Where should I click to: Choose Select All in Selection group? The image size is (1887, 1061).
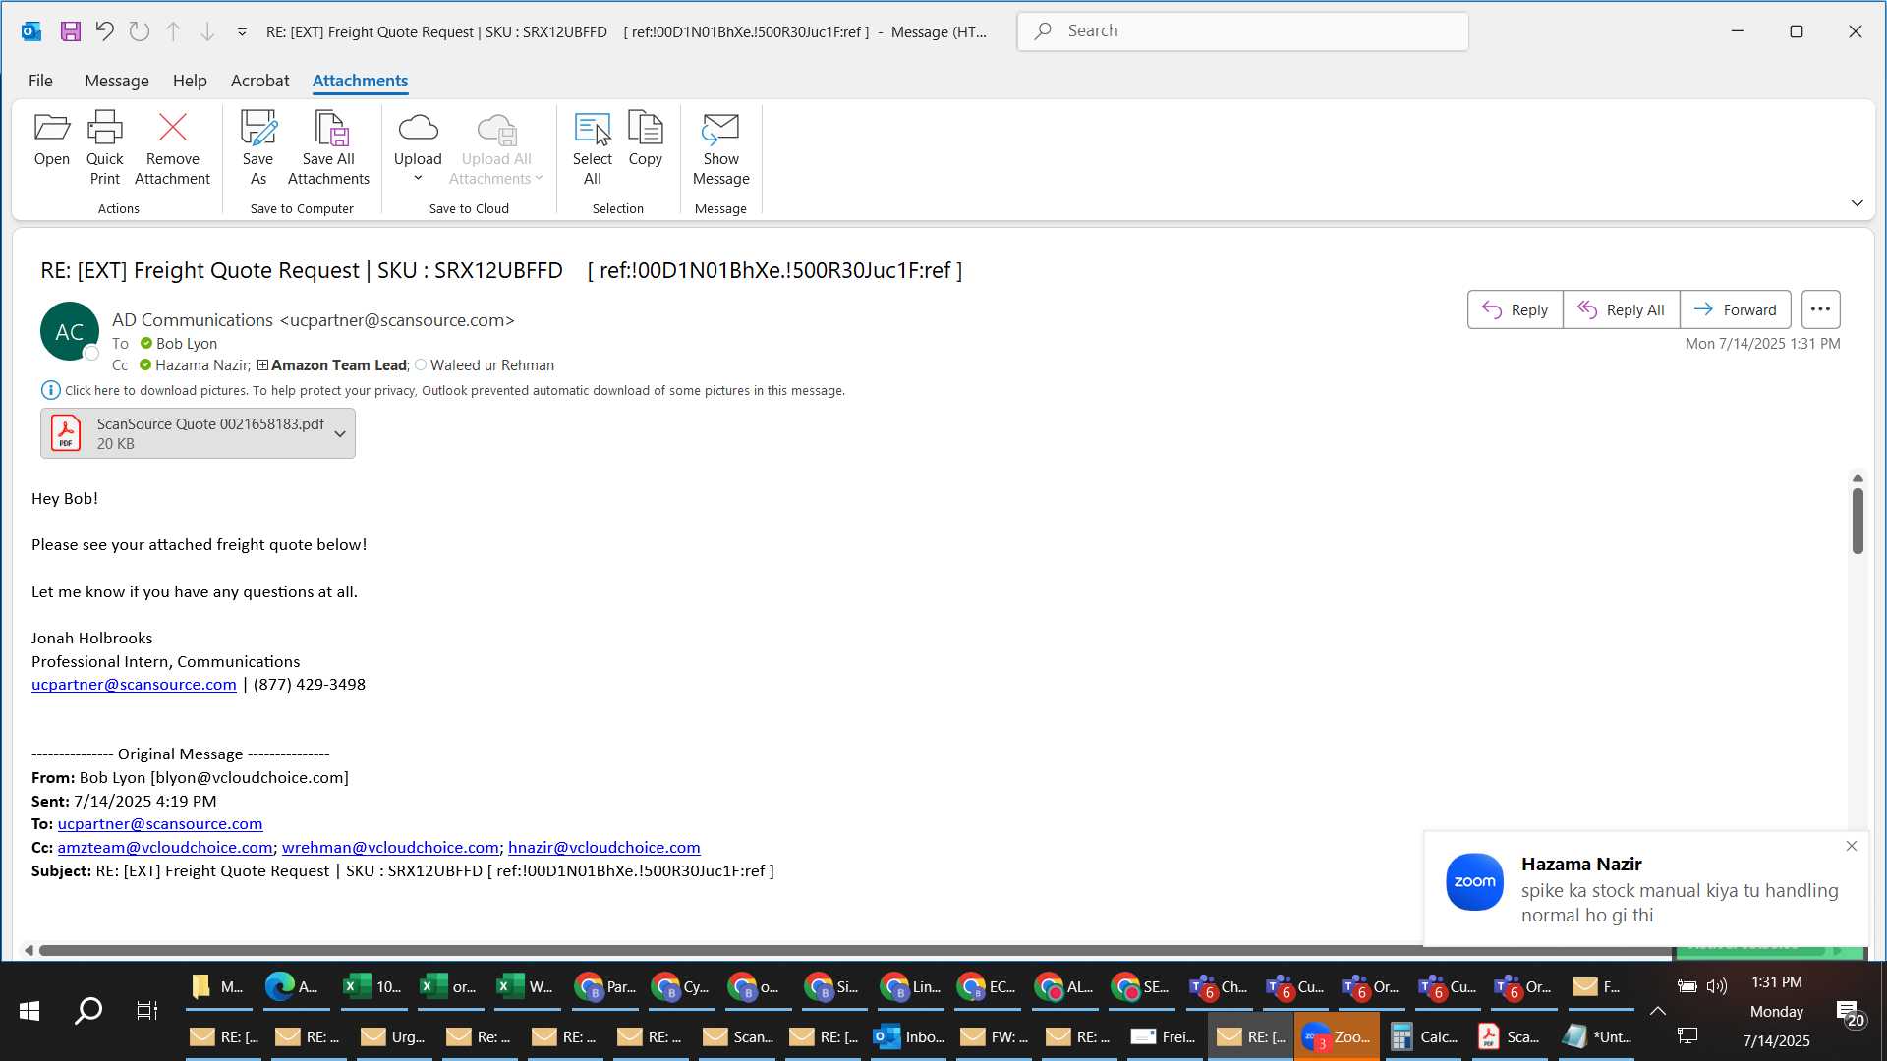592,148
